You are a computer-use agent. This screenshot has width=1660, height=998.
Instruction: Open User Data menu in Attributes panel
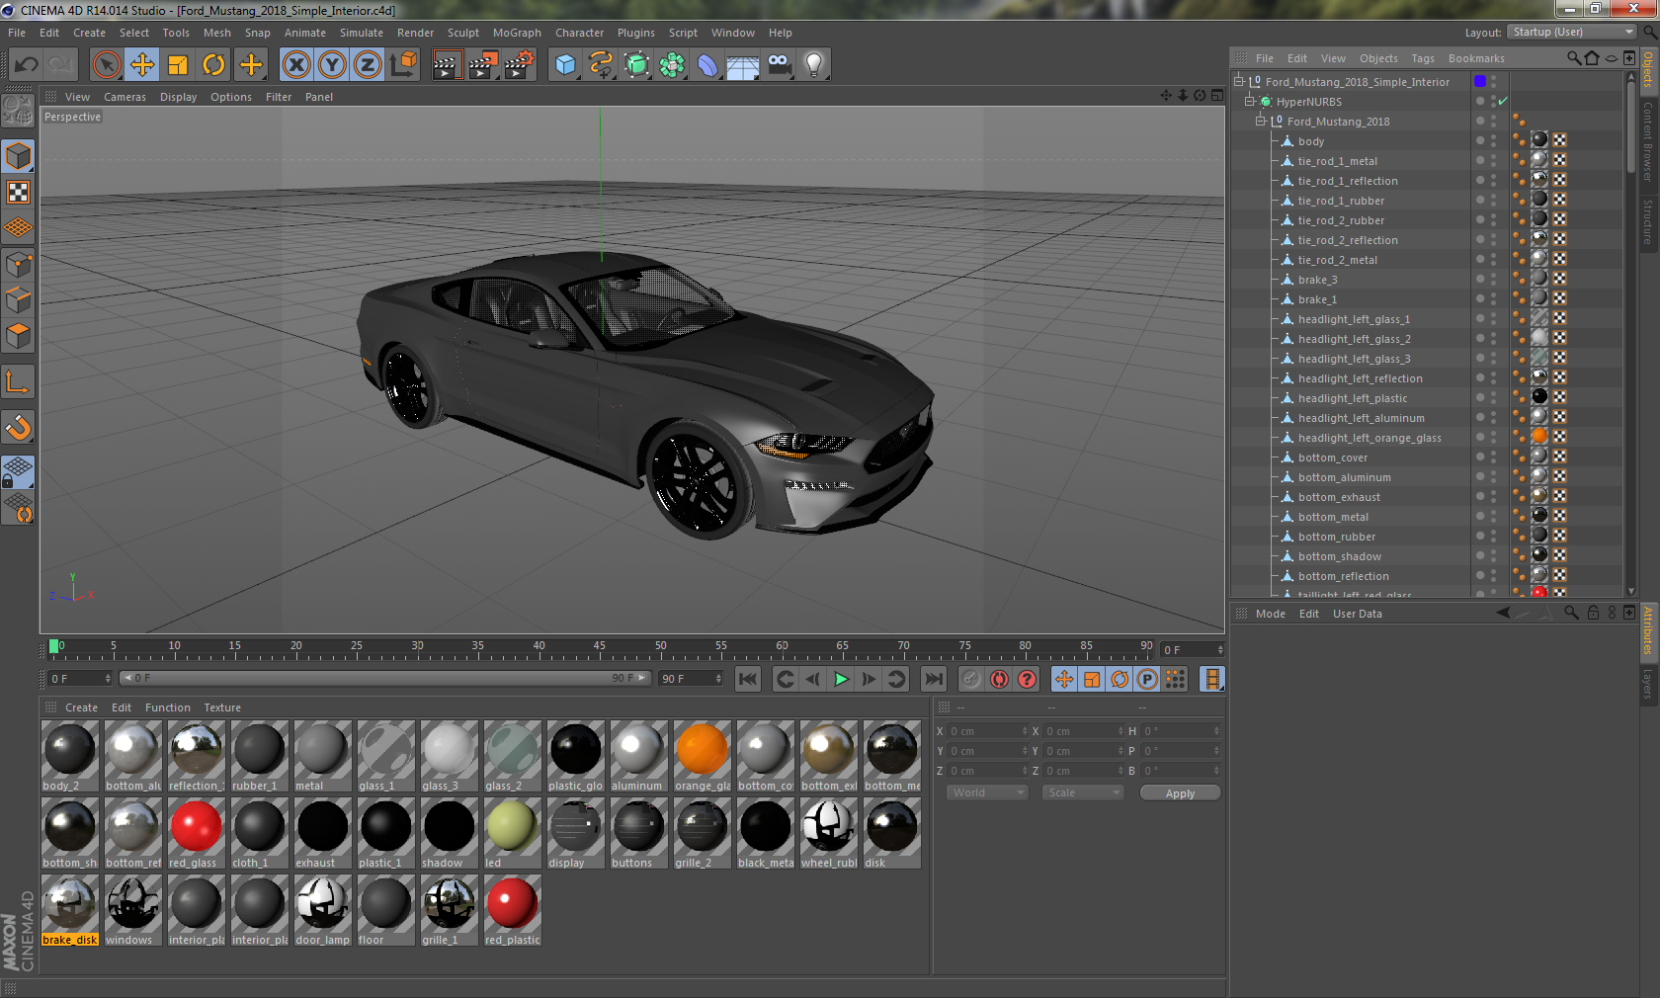(1358, 614)
